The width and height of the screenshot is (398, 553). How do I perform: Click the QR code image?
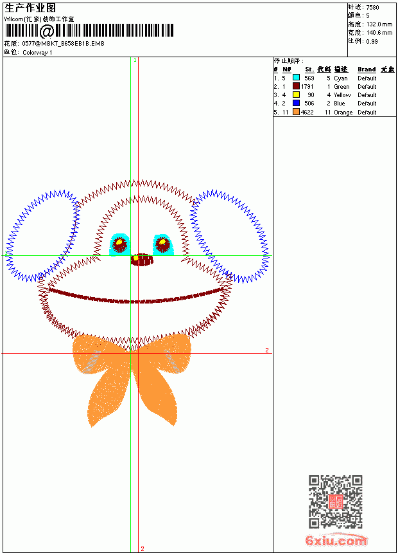click(x=336, y=502)
